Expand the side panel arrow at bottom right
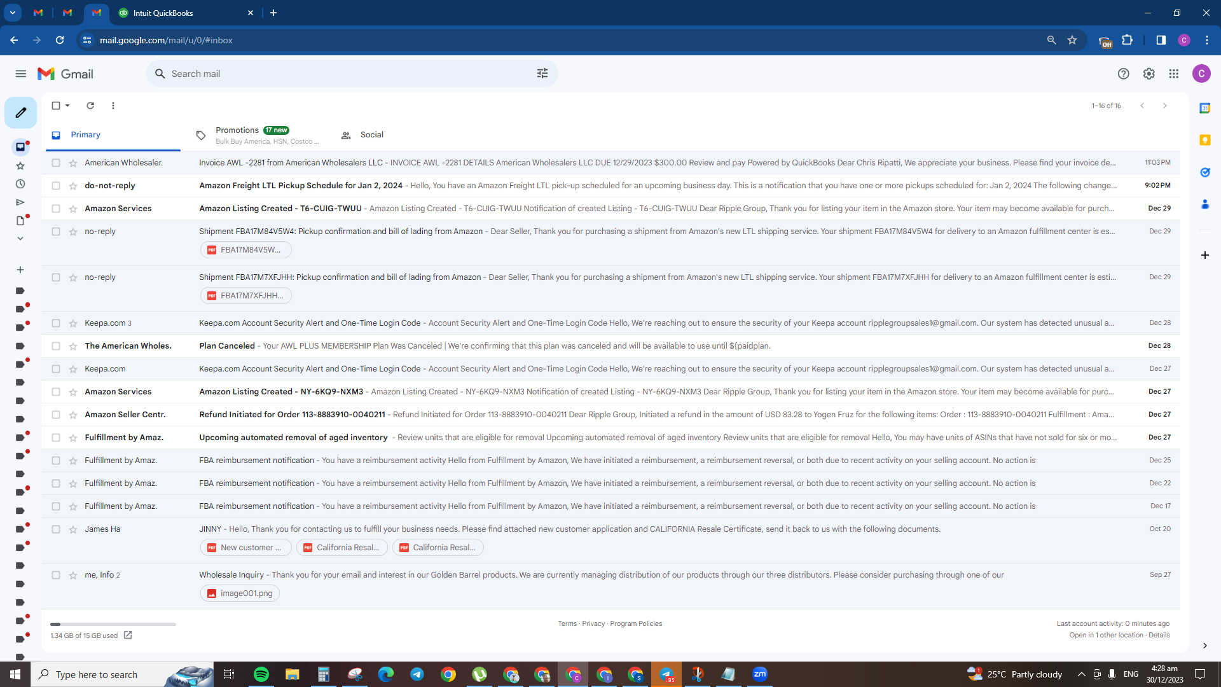Screen dimensions: 1221x687 (x=1204, y=646)
